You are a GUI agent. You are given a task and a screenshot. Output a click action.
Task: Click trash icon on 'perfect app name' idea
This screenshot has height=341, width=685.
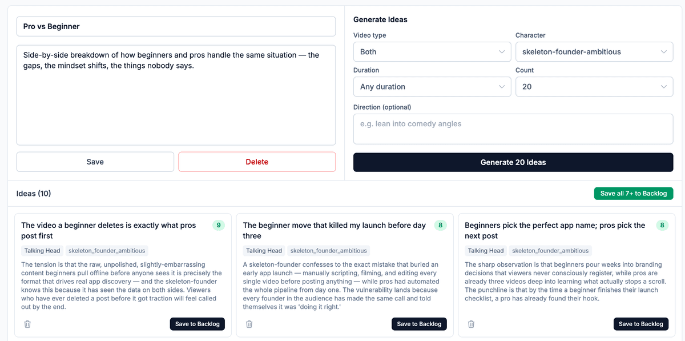click(471, 324)
